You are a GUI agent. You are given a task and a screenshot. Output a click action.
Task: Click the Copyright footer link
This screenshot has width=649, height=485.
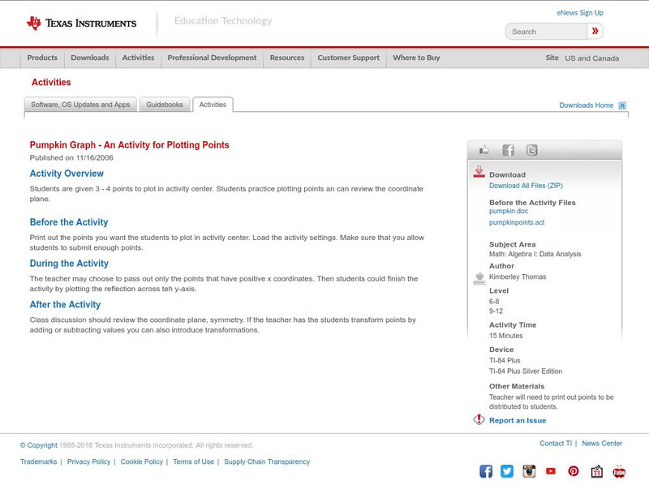pos(38,445)
